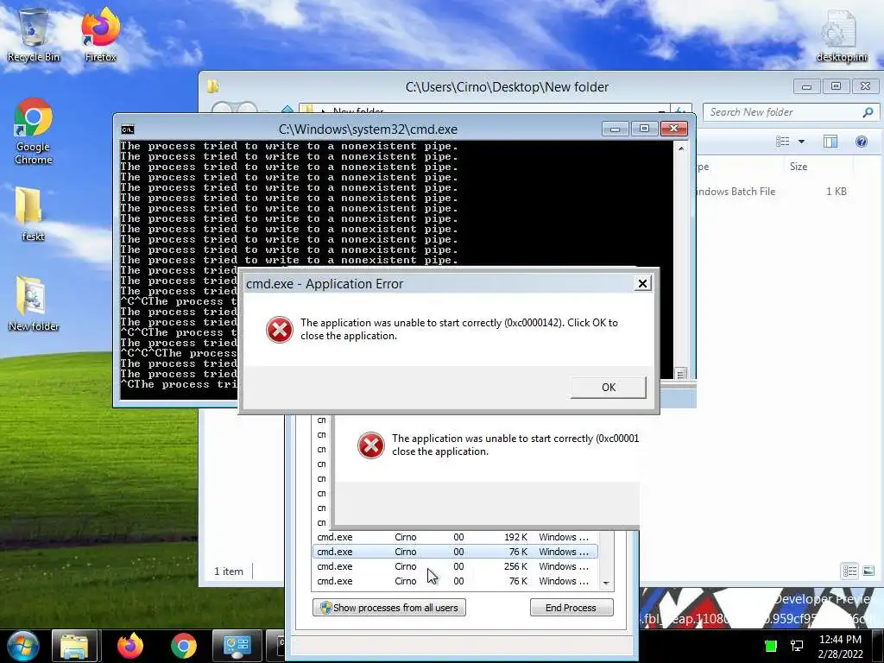This screenshot has width=884, height=663.
Task: Open the Firefox desktop shortcut
Action: click(100, 35)
